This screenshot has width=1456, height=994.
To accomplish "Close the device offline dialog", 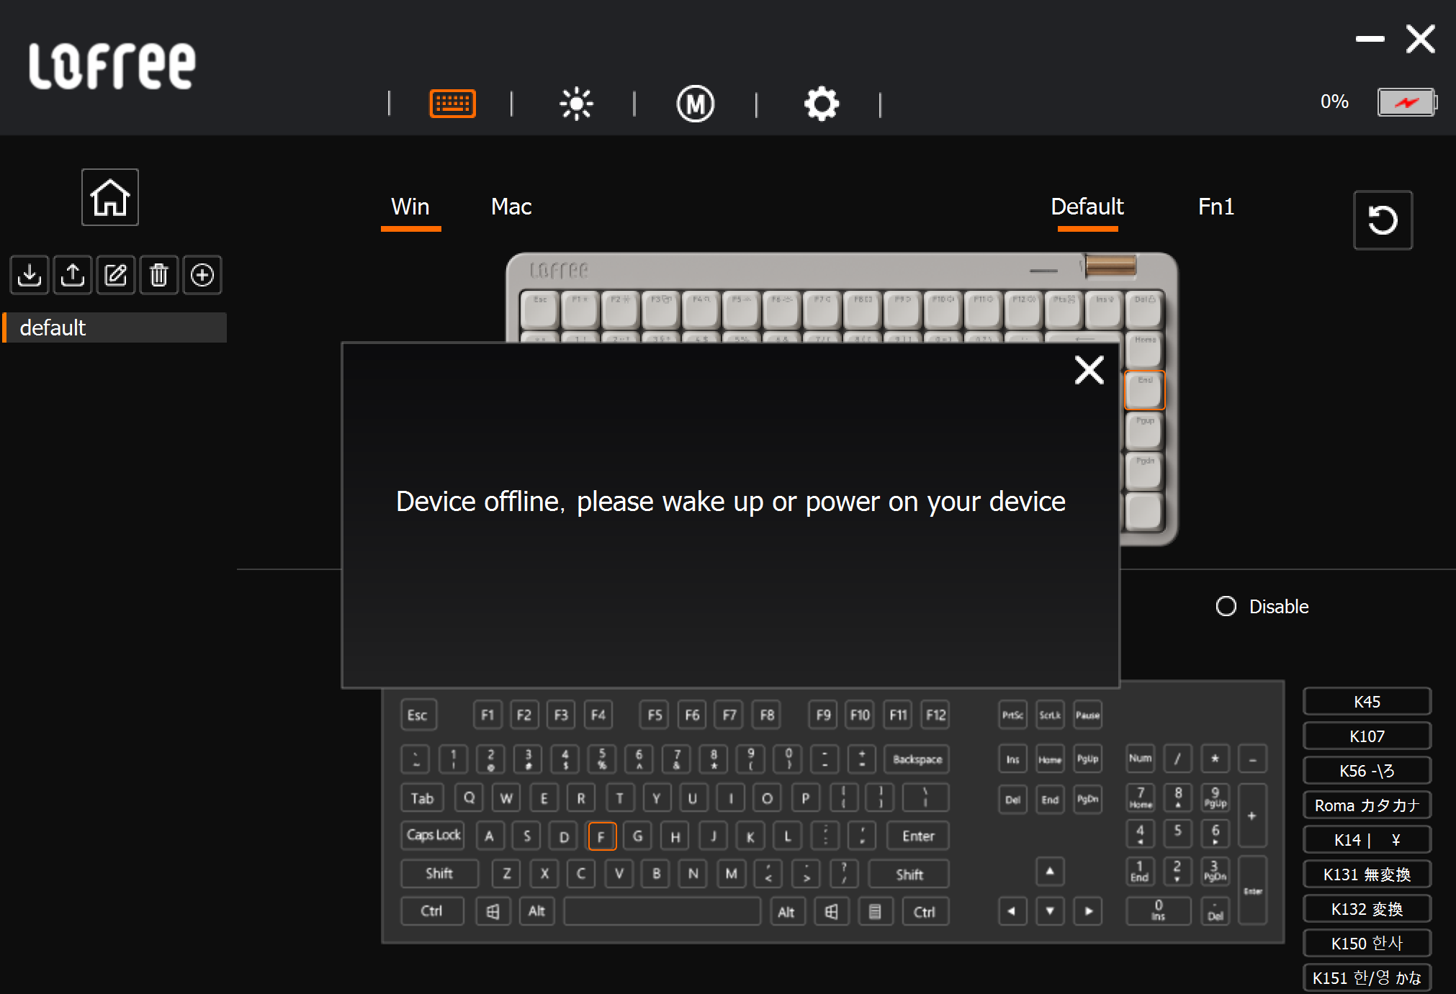I will [x=1089, y=370].
